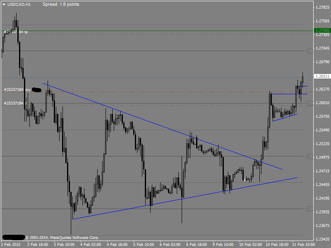Click the 1.27565 price scale label
Screen dimensions: 331x248
tap(322, 21)
